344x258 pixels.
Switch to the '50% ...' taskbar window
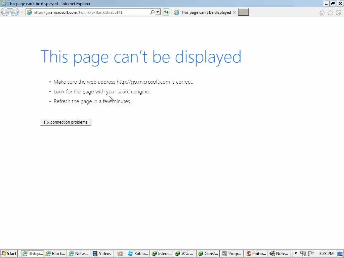(x=185, y=254)
